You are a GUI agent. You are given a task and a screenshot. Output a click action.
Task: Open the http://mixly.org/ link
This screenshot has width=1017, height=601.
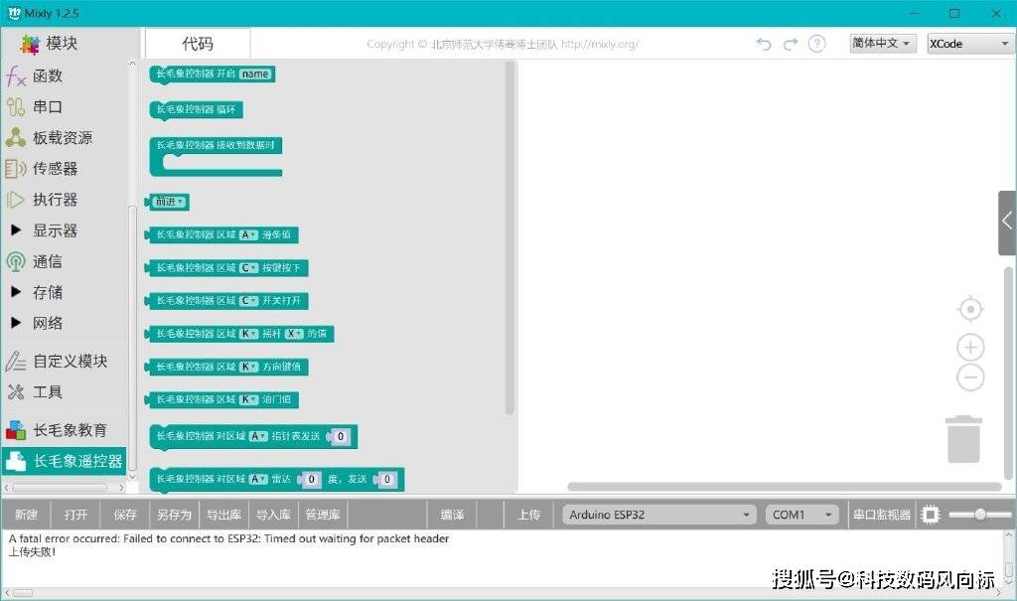pos(599,44)
